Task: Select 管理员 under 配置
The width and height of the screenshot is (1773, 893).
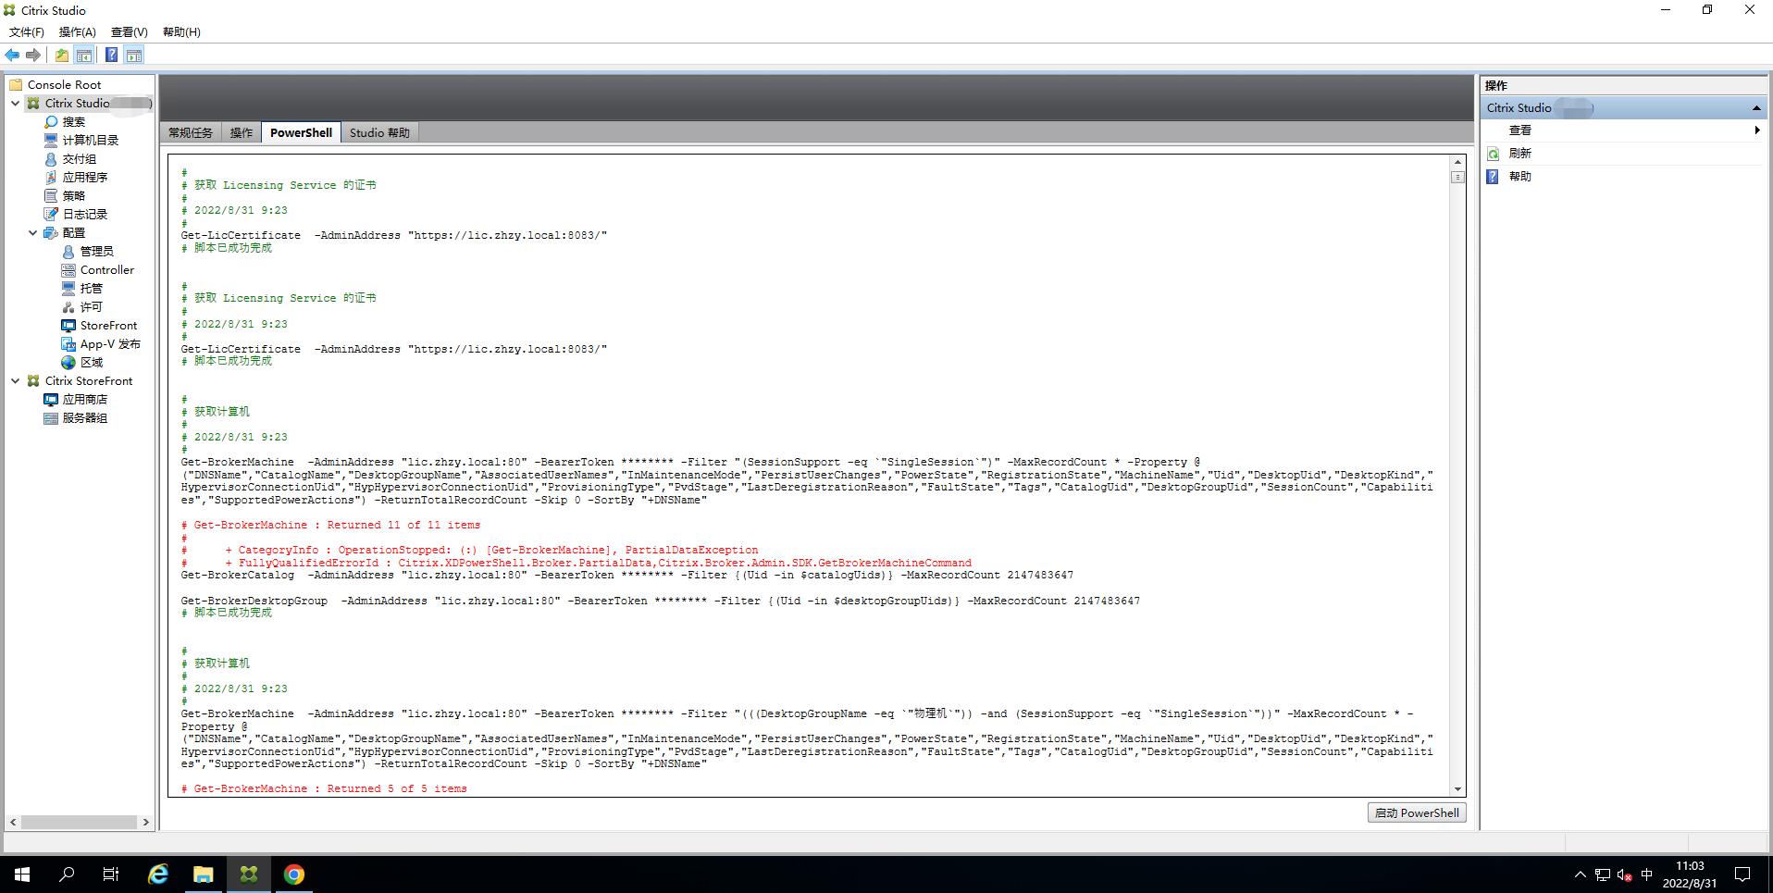Action: [x=96, y=251]
